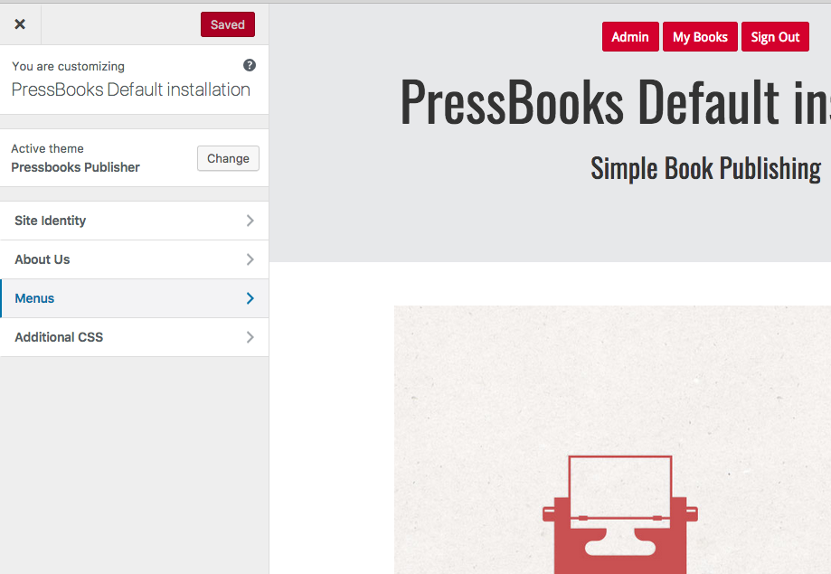Open the Site Identity section
Viewport: 831px width, 574px height.
pos(134,221)
